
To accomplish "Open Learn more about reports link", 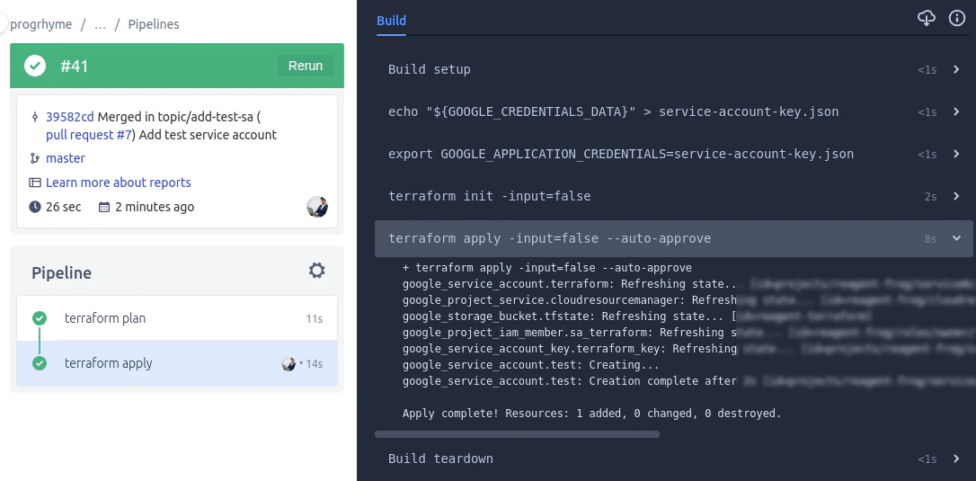I will [x=119, y=183].
